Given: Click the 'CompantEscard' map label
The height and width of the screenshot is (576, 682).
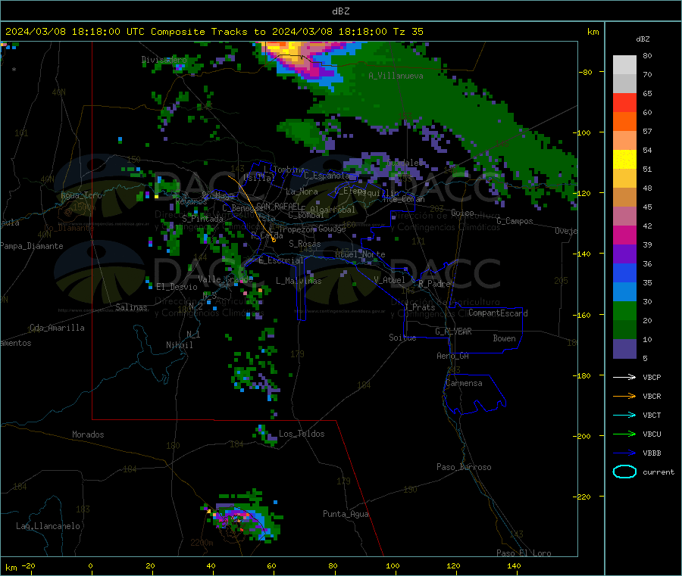Looking at the screenshot, I should 498,313.
